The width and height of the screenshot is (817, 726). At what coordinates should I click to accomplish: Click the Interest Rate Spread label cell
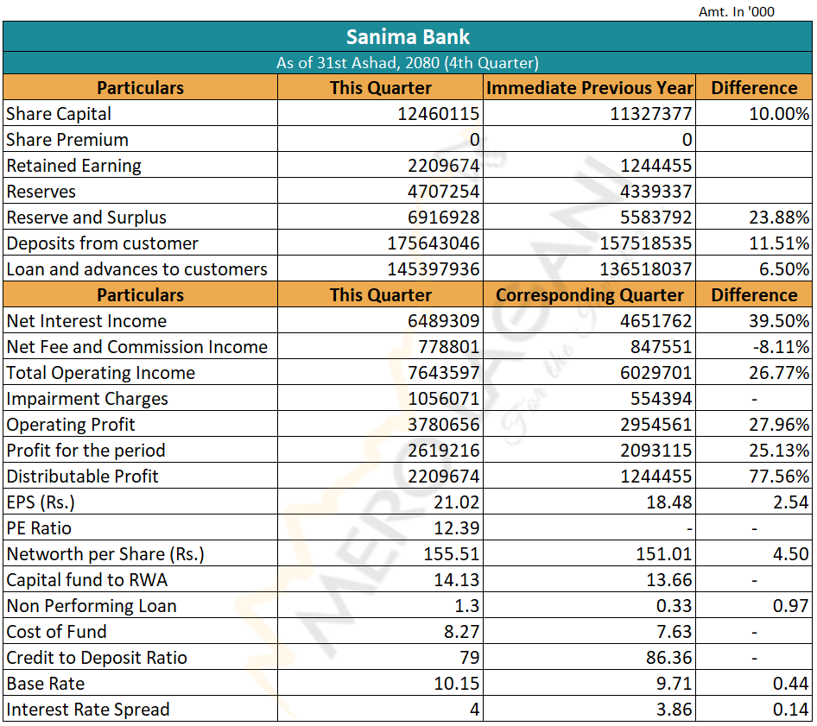pyautogui.click(x=88, y=710)
